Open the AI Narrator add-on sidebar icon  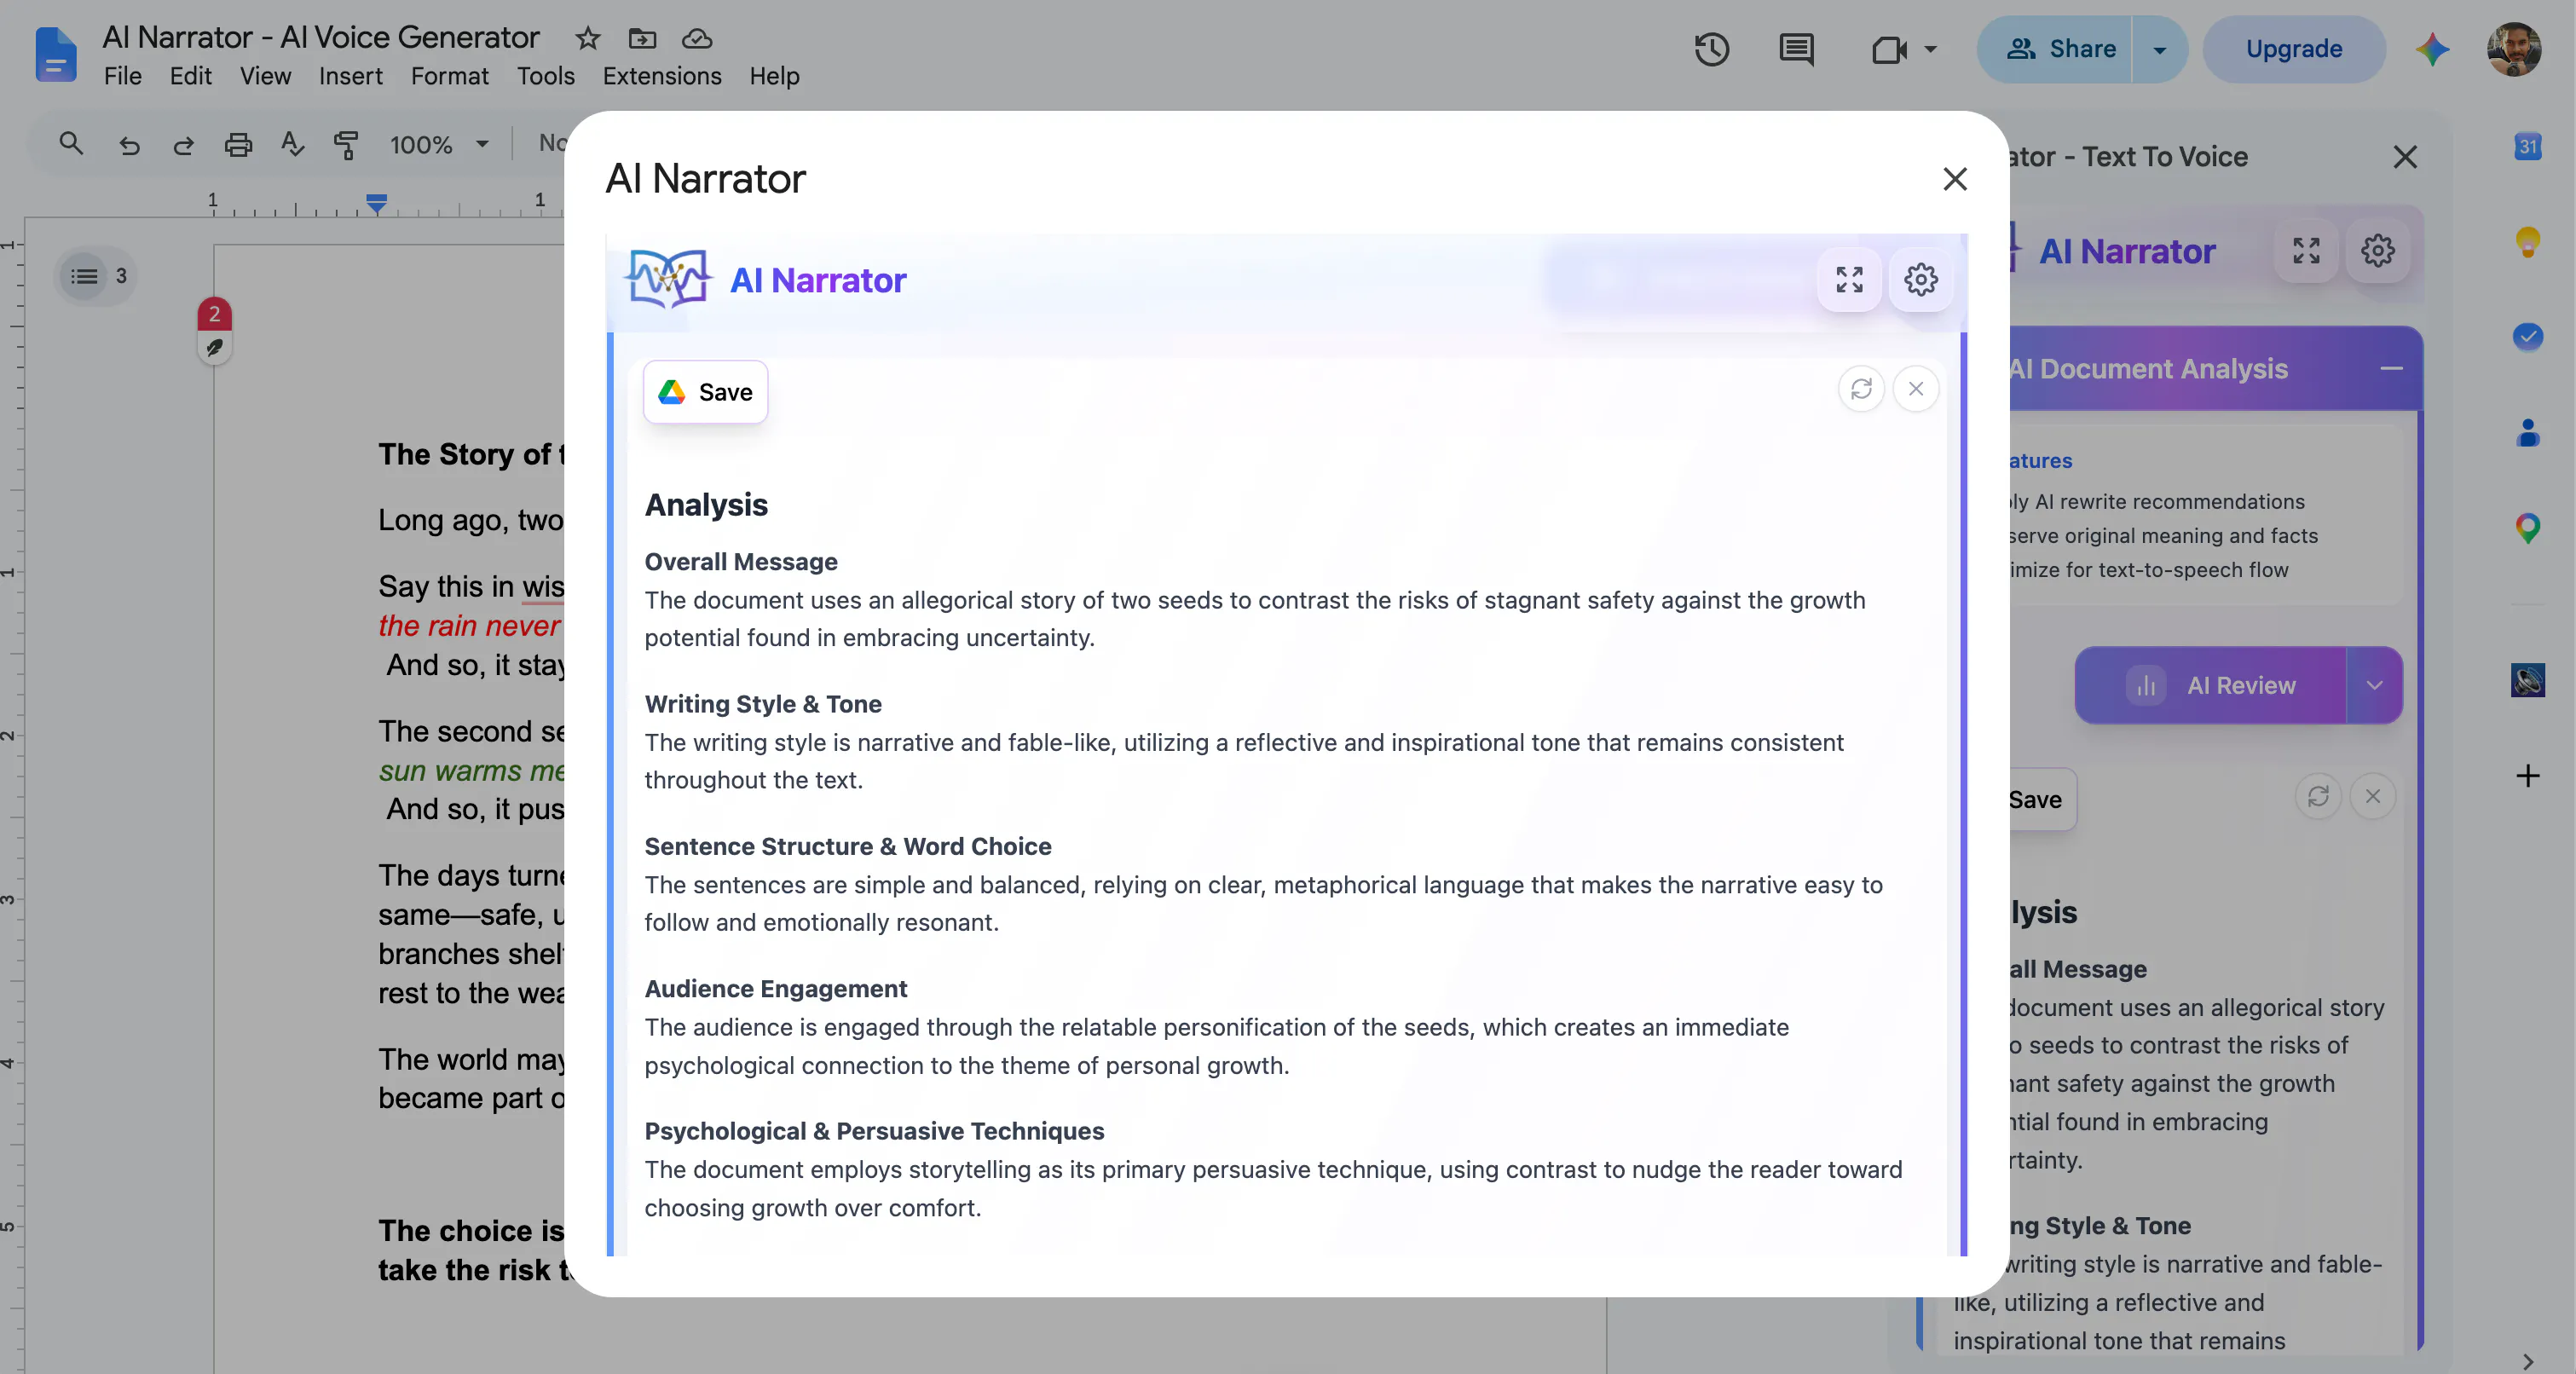click(2528, 680)
